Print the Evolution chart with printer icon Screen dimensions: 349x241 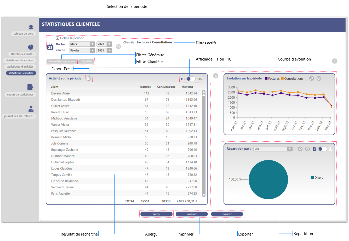pyautogui.click(x=319, y=78)
